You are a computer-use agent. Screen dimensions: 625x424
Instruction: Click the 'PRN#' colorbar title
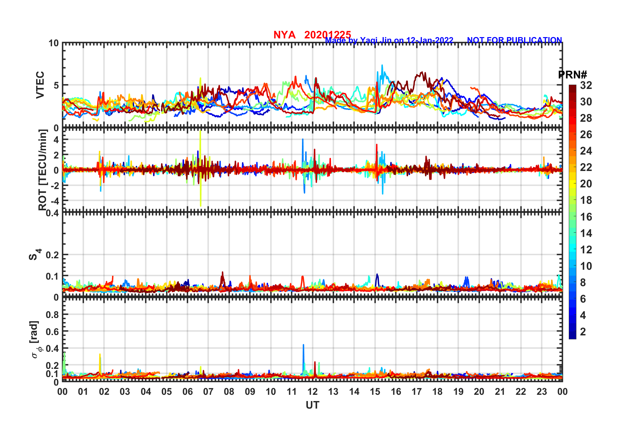(x=572, y=75)
